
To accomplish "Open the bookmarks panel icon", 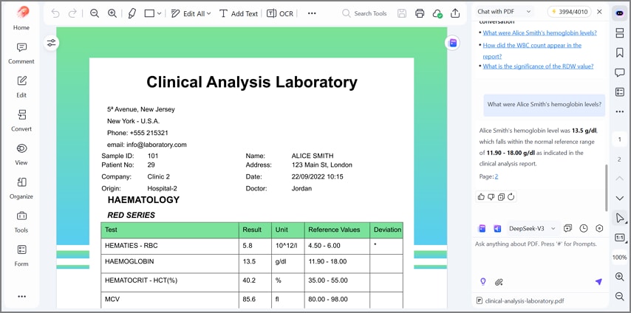I will pyautogui.click(x=620, y=52).
